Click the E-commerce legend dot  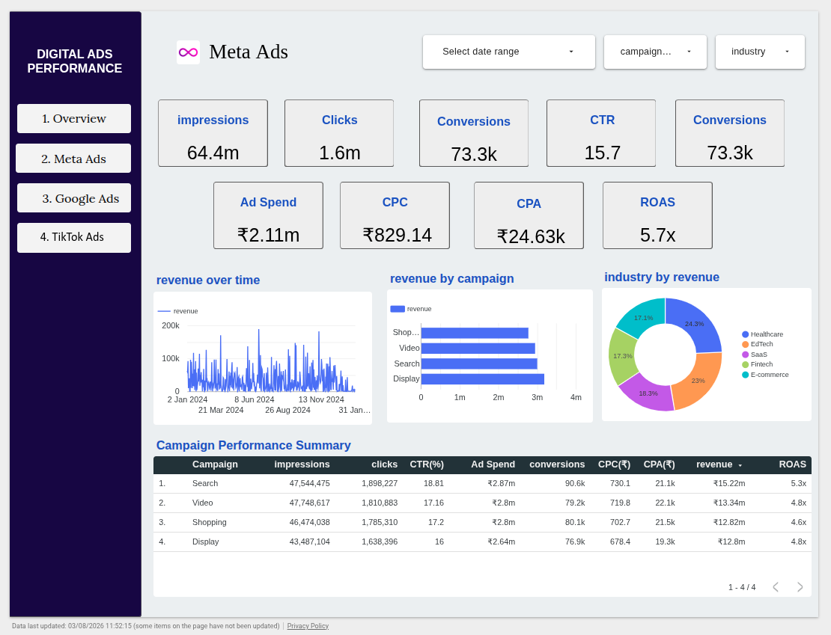(x=745, y=375)
